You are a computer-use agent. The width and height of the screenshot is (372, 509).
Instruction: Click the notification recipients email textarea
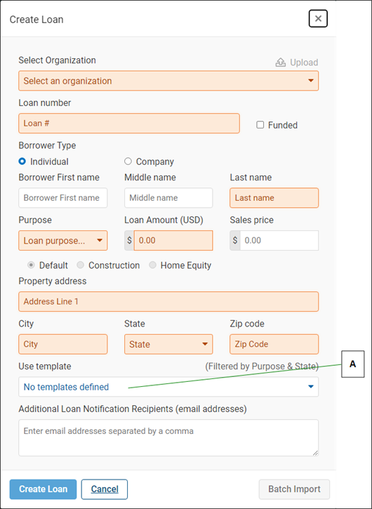pyautogui.click(x=168, y=437)
